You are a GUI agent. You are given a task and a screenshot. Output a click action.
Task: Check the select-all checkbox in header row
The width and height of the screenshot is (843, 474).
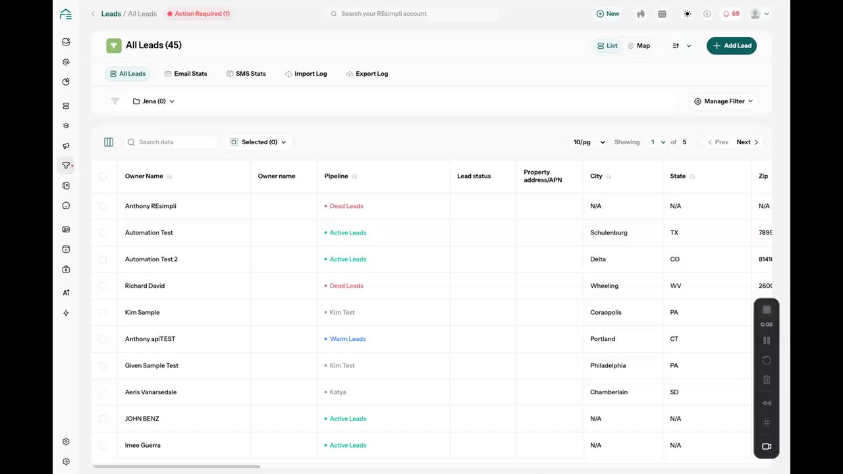tap(103, 176)
